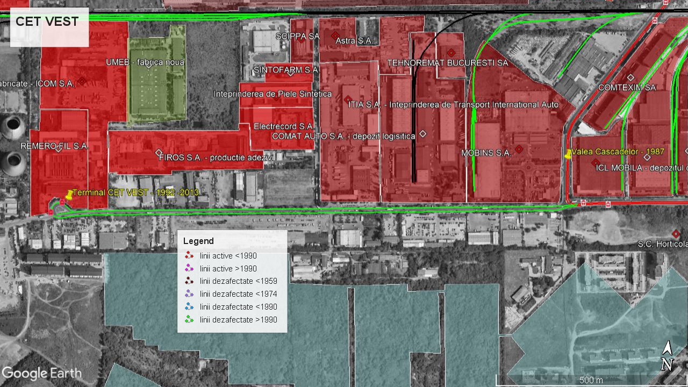
Task: Click the 'Intreprinderea de Piele Sintetica' label
Action: click(x=273, y=94)
